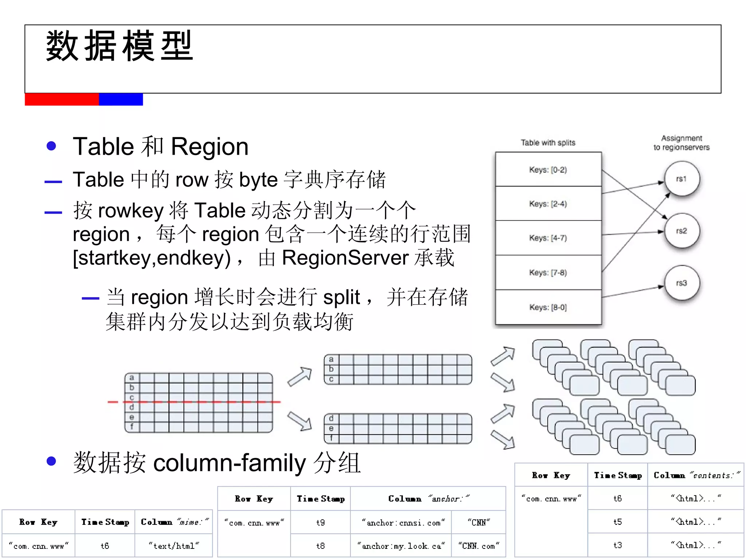Click the rs1 regionserver circle
This screenshot has height=559, width=746.
682,179
